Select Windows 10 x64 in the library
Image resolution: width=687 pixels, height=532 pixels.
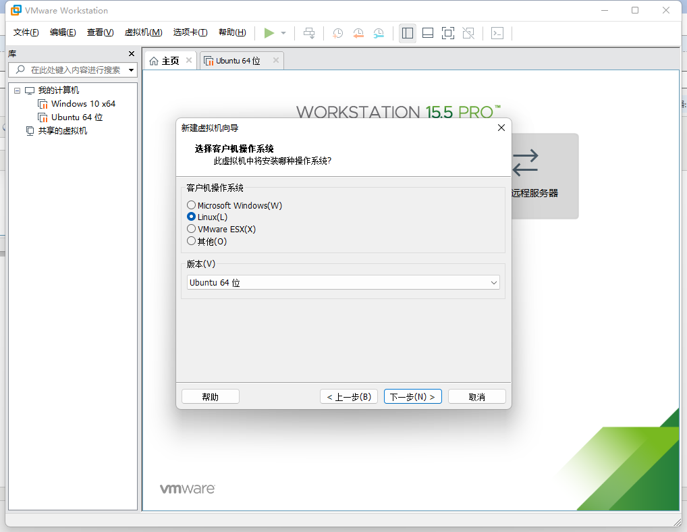pos(83,104)
